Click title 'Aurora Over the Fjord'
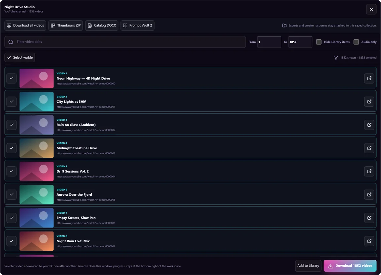 tap(74, 194)
